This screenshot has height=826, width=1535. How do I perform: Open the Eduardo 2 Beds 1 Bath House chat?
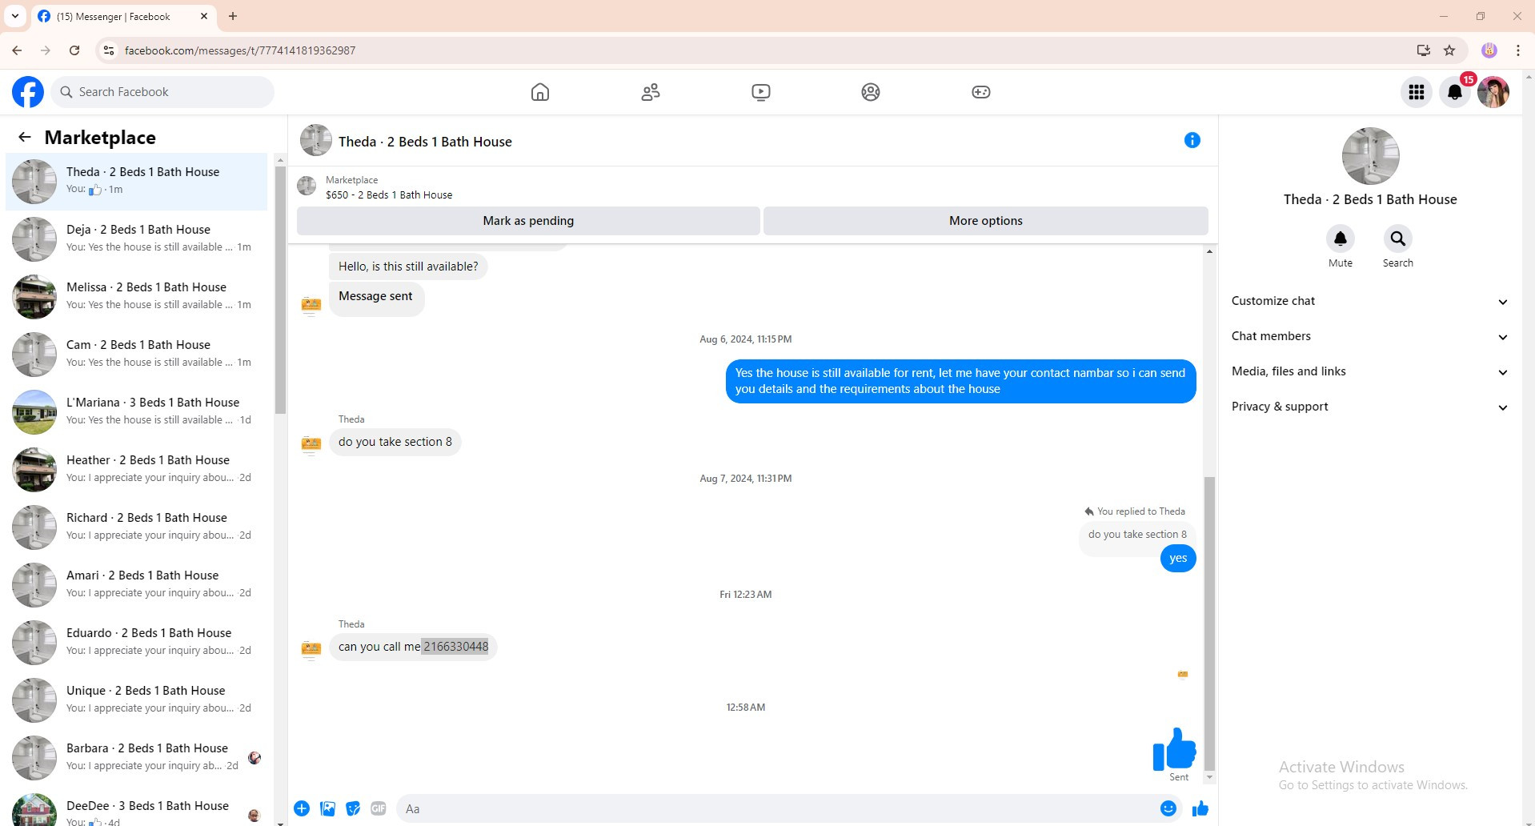[137, 642]
